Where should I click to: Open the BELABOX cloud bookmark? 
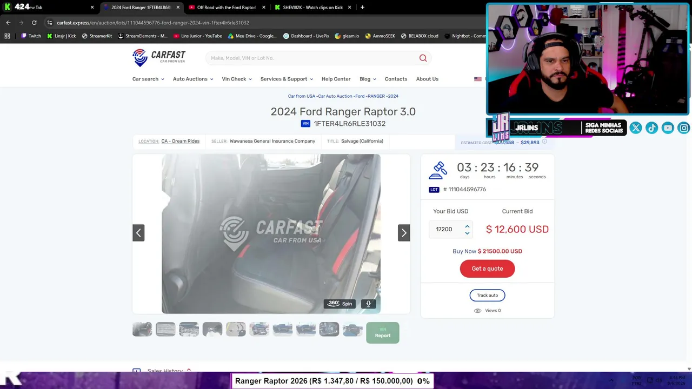(x=420, y=36)
